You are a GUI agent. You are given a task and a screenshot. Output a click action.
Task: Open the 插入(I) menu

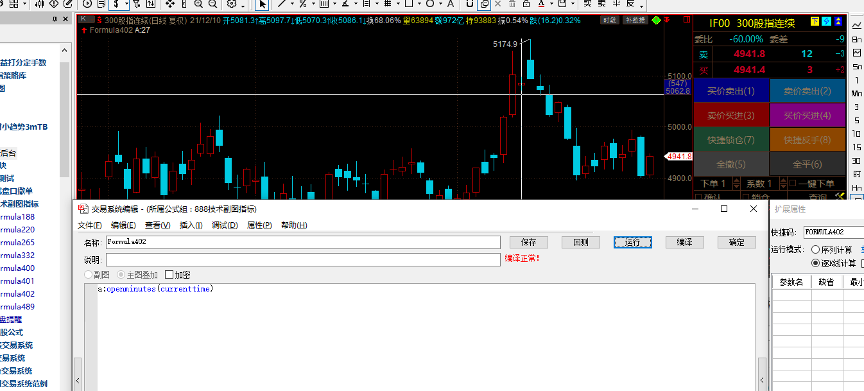pyautogui.click(x=191, y=225)
